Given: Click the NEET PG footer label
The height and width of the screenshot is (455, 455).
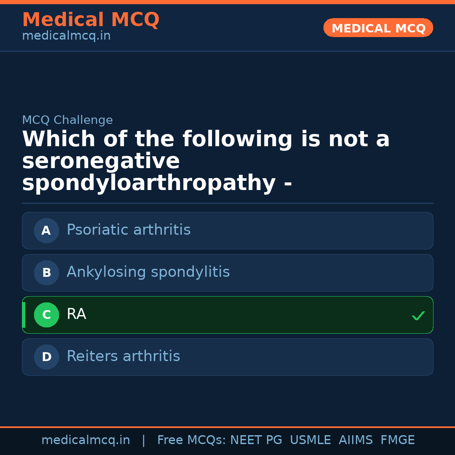Looking at the screenshot, I should tap(256, 439).
